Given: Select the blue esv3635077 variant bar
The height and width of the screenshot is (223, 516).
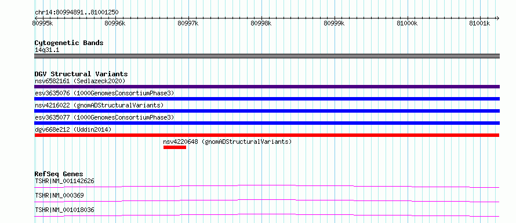Looking at the screenshot, I should tap(267, 123).
